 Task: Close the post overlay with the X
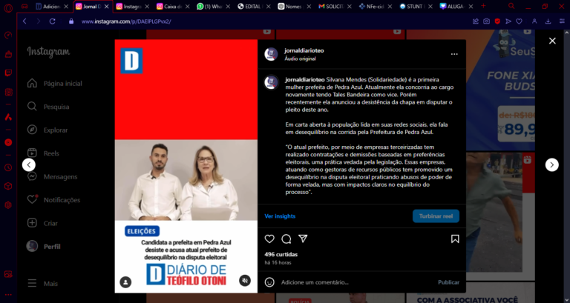(x=552, y=41)
